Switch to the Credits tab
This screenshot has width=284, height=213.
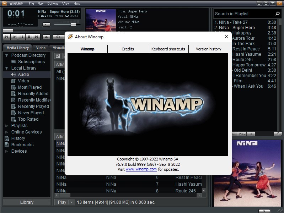128,49
